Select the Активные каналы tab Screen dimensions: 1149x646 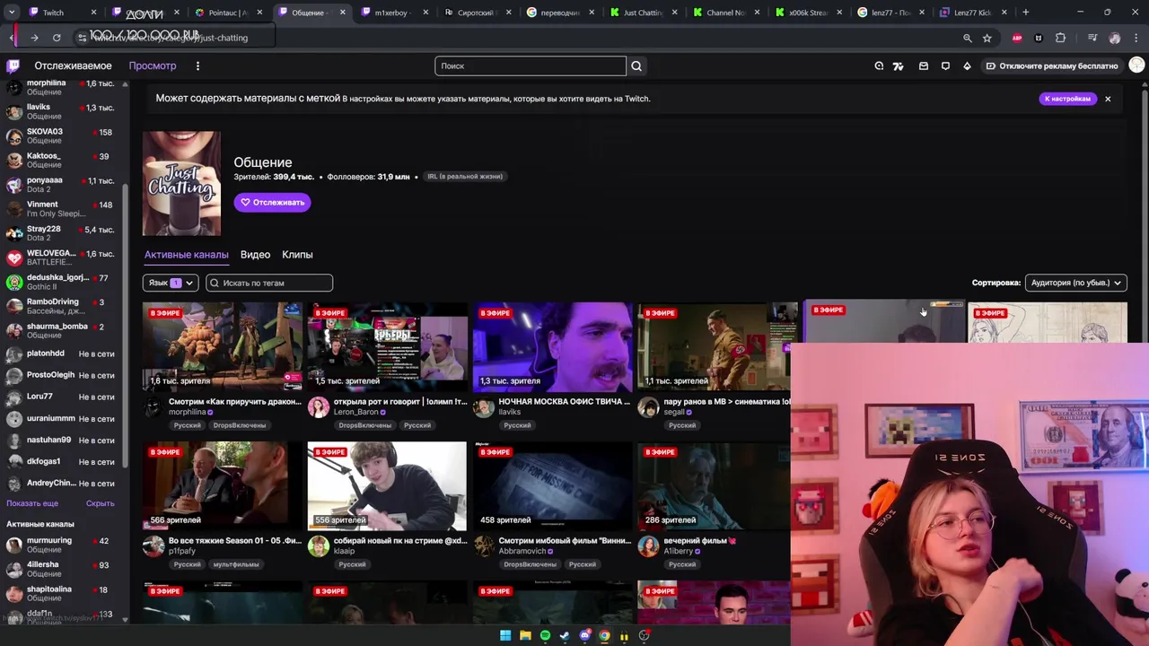point(186,255)
